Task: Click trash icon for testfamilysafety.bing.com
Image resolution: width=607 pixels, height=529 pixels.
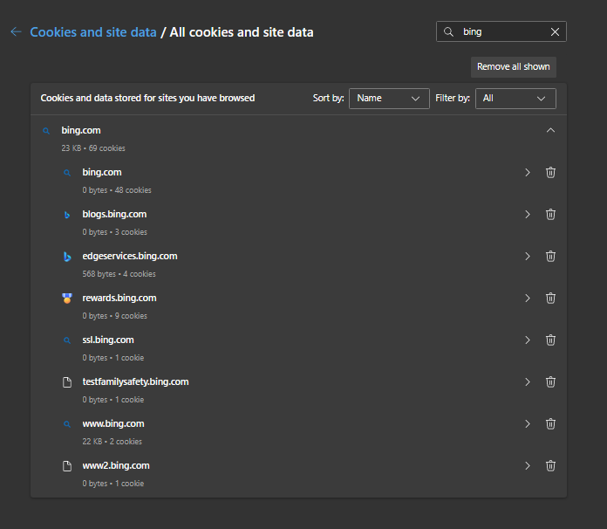Action: [x=550, y=382]
